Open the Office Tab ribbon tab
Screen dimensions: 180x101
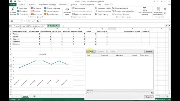(109, 5)
